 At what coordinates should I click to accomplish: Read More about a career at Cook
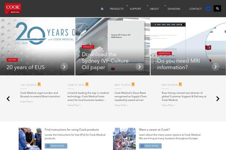pos(150,146)
